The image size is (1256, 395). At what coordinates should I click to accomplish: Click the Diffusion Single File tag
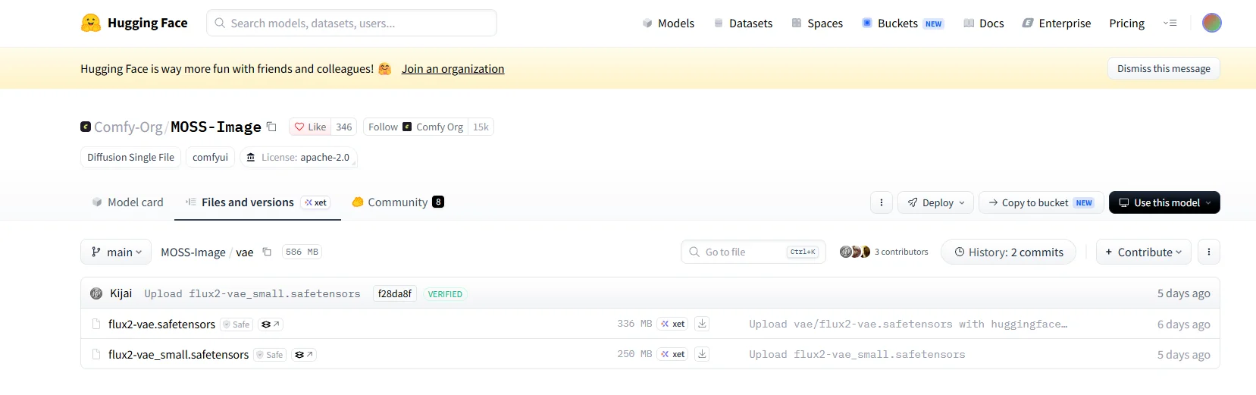pos(130,157)
